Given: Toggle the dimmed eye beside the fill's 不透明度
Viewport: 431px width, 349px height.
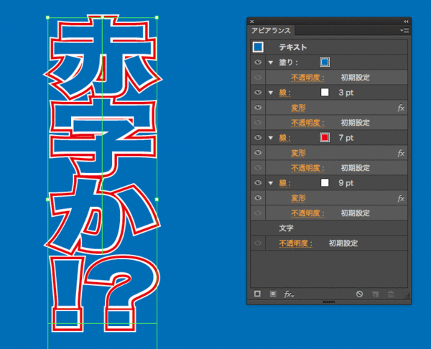Looking at the screenshot, I should pos(258,78).
